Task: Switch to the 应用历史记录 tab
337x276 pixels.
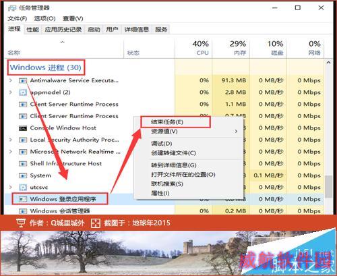Action: [63, 30]
